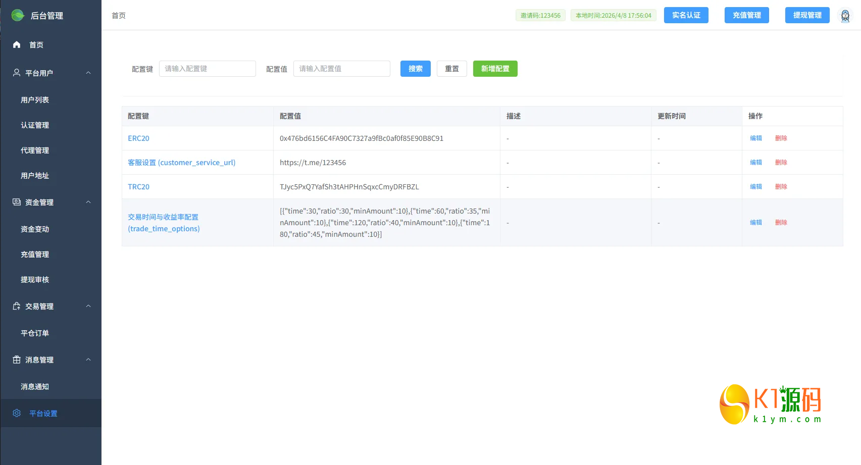
Task: Open the ERC20 config key link
Action: click(x=138, y=138)
